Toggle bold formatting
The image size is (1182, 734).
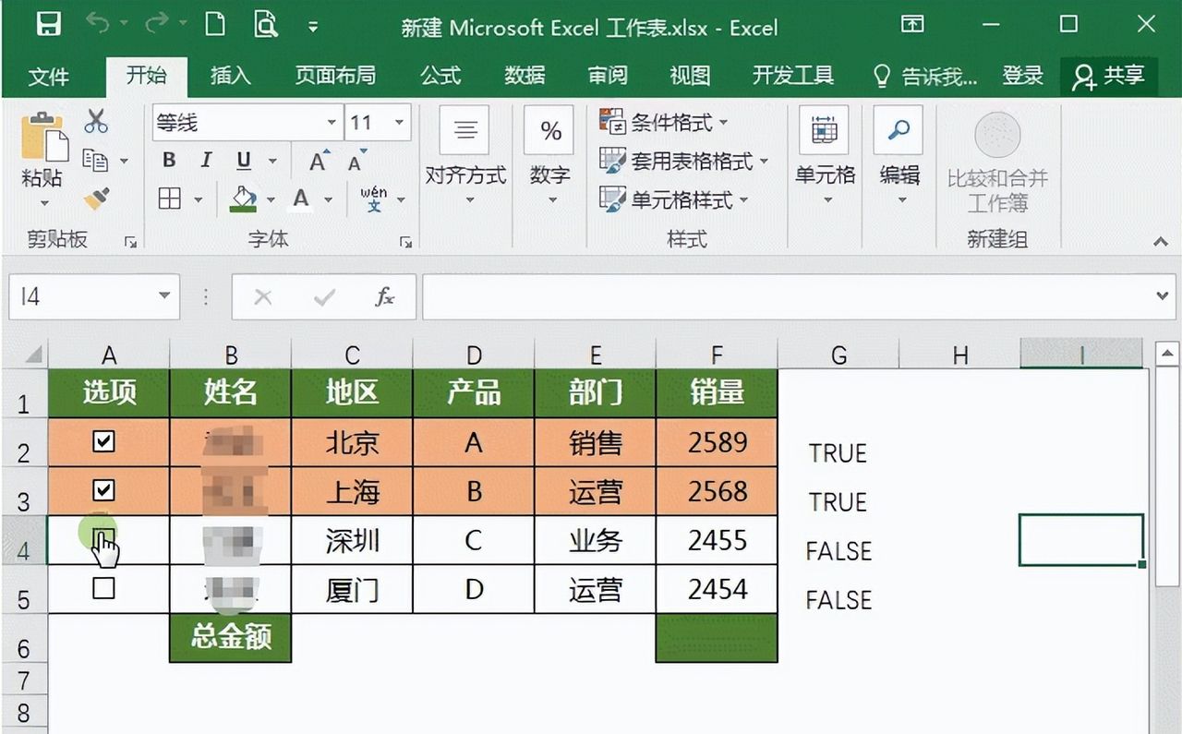click(x=168, y=160)
